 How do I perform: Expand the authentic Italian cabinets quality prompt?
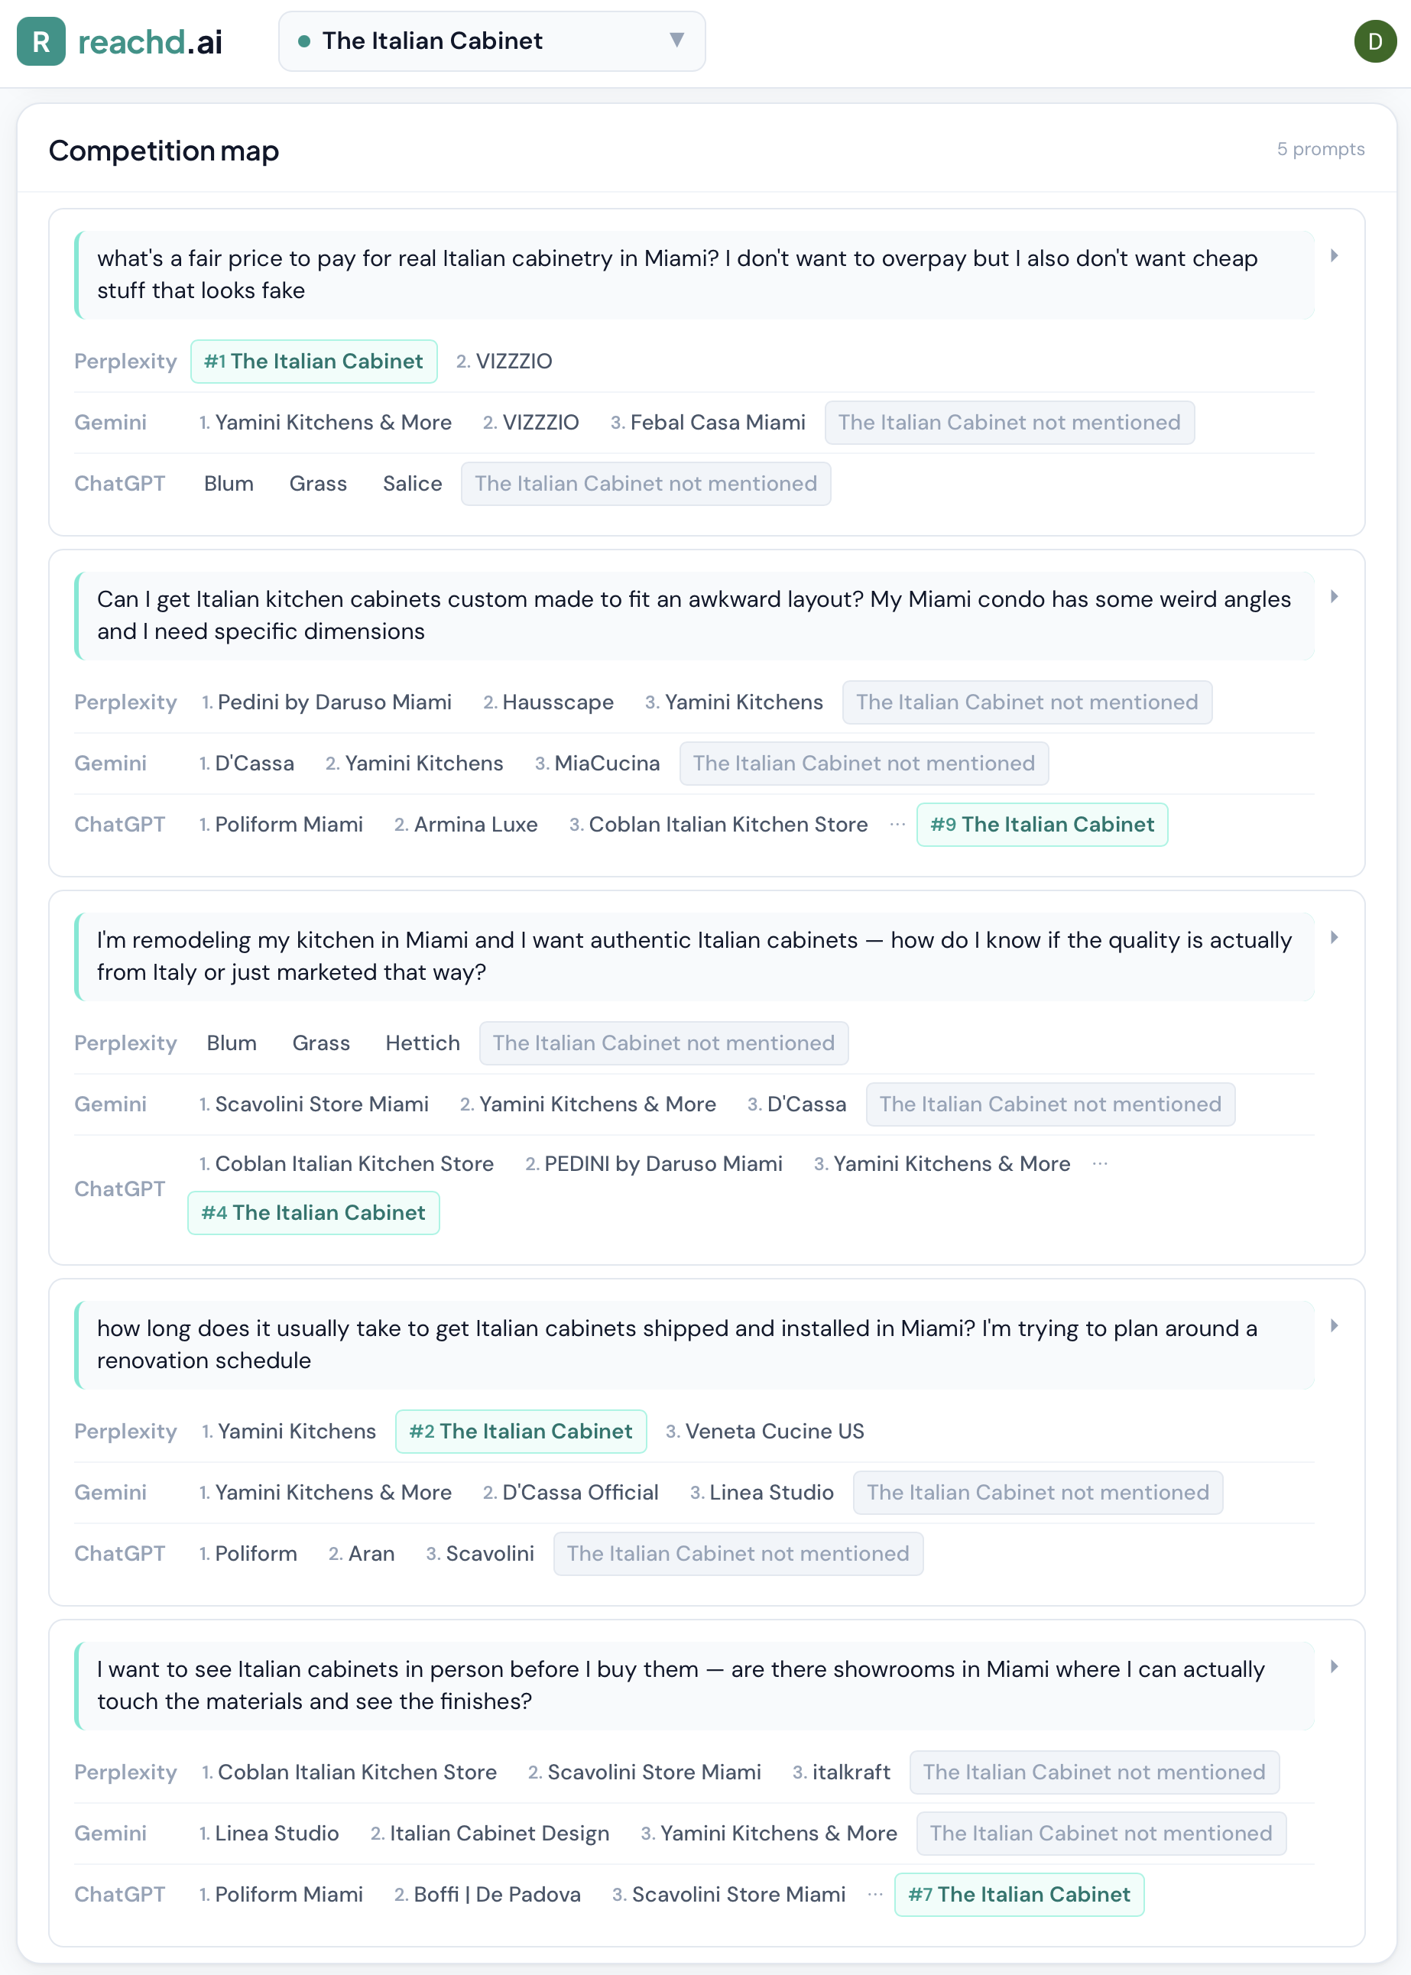1334,938
